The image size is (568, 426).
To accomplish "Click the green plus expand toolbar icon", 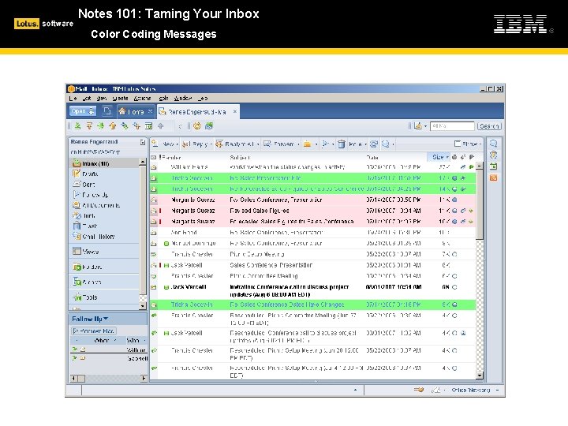I will pos(101,125).
